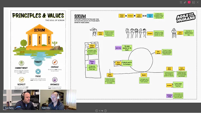The height and width of the screenshot is (113, 201).
Task: Click the Developers group of stick figures
Action: 136,33
